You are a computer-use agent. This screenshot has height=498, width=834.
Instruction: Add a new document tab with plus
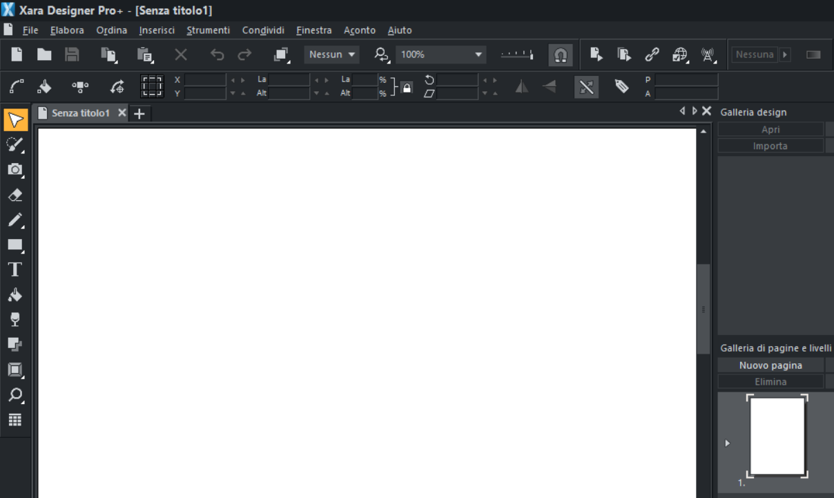(x=139, y=114)
